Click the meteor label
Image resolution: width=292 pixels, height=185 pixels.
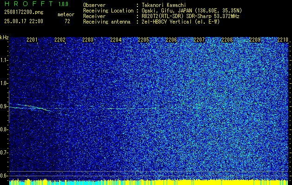point(66,14)
